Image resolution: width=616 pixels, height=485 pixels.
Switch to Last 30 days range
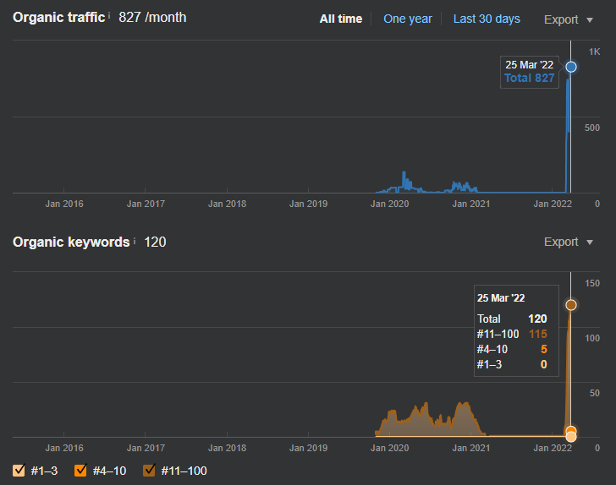[487, 19]
